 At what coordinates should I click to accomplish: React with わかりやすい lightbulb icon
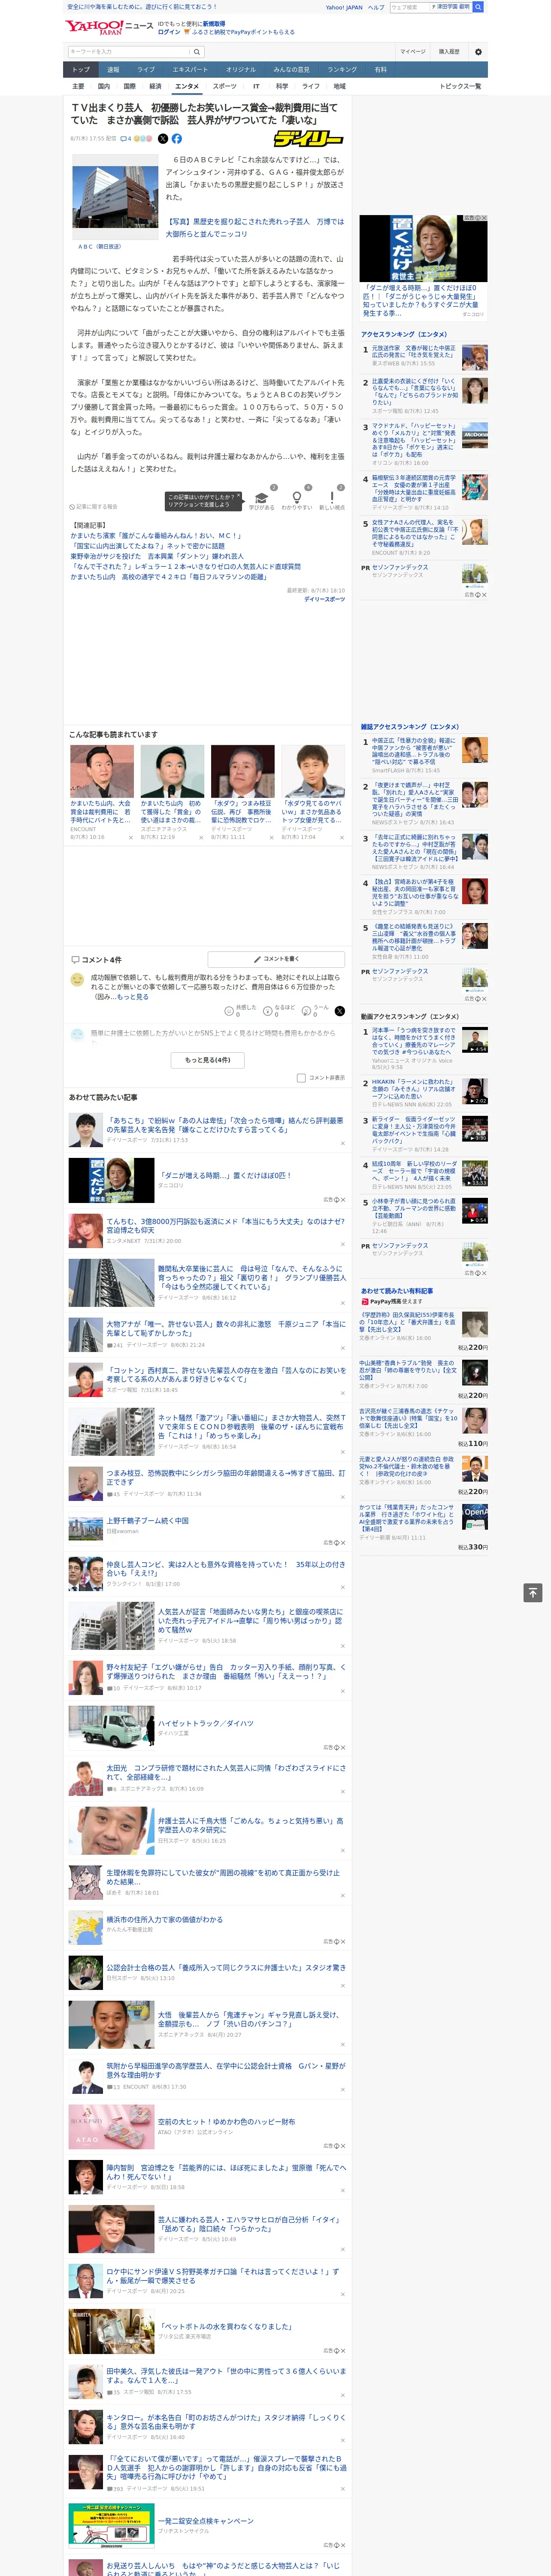(296, 498)
